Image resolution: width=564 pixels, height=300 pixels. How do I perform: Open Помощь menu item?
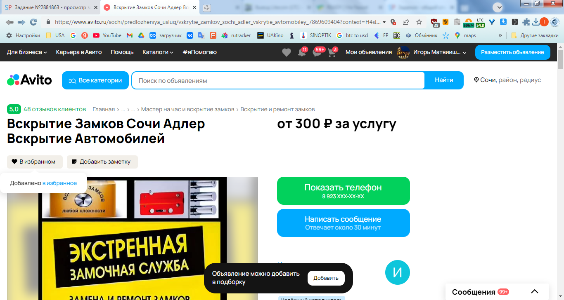point(122,52)
